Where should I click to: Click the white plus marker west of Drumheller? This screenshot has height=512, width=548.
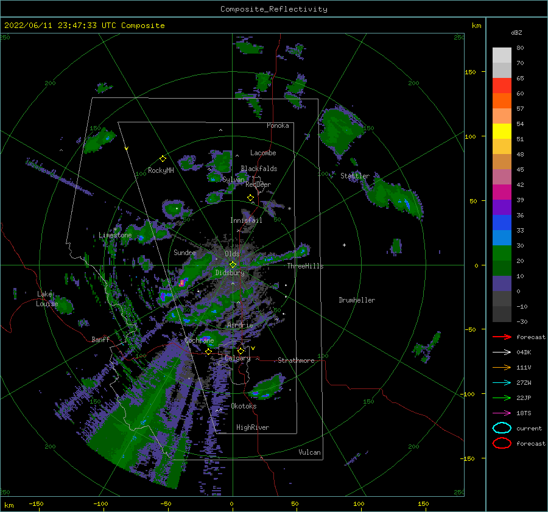tap(344, 245)
